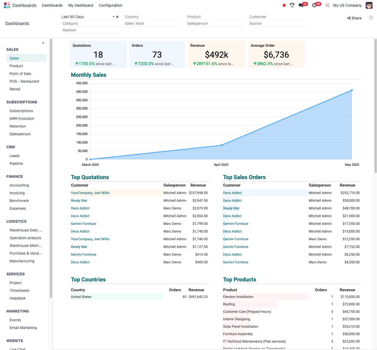The image size is (377, 350).
Task: Open YourCompany, Joel Willis $227,998.00 quotation
Action: (139, 193)
